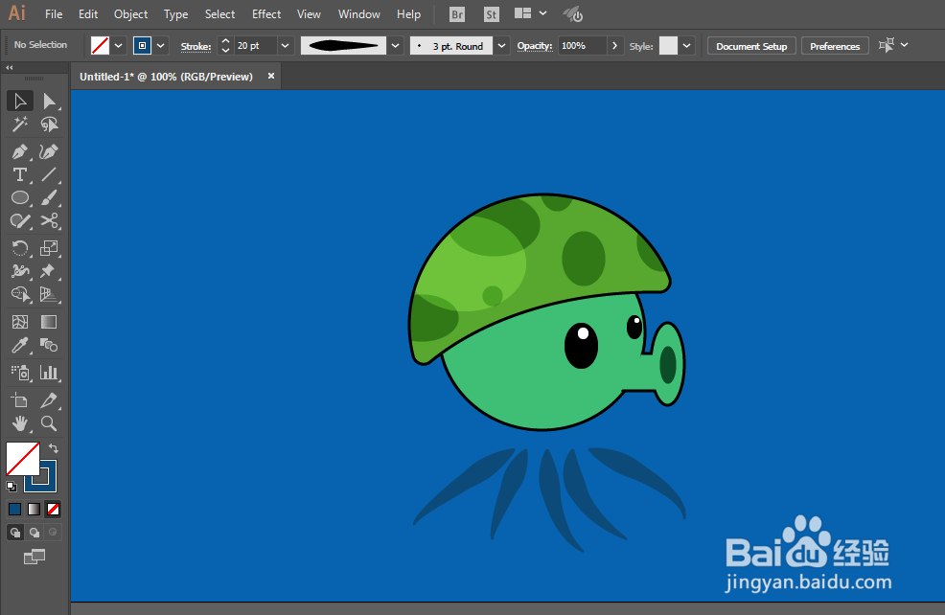The image size is (945, 615).
Task: Select the Pen tool
Action: click(x=20, y=151)
